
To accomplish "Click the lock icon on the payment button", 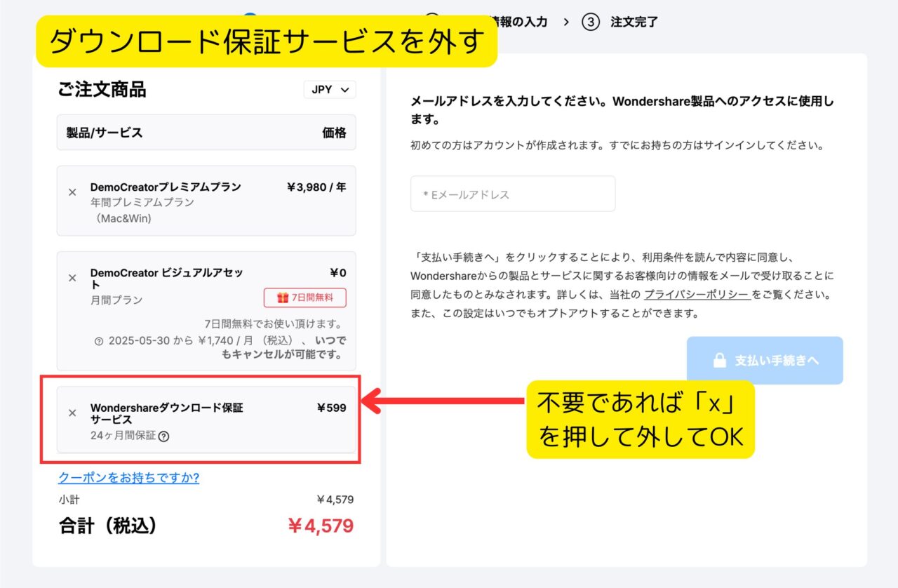I will [x=719, y=361].
